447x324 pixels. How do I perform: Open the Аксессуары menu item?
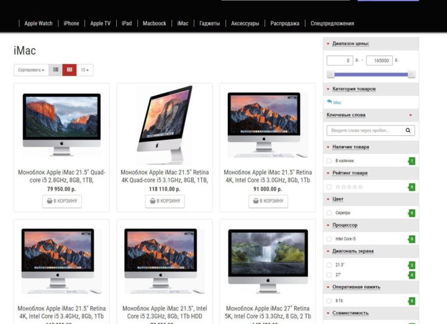pos(245,24)
